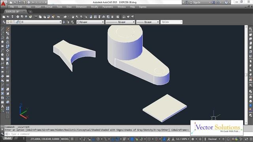Activate the Pan hand tool
Viewport: 253px width, 142px height.
pyautogui.click(x=73, y=17)
